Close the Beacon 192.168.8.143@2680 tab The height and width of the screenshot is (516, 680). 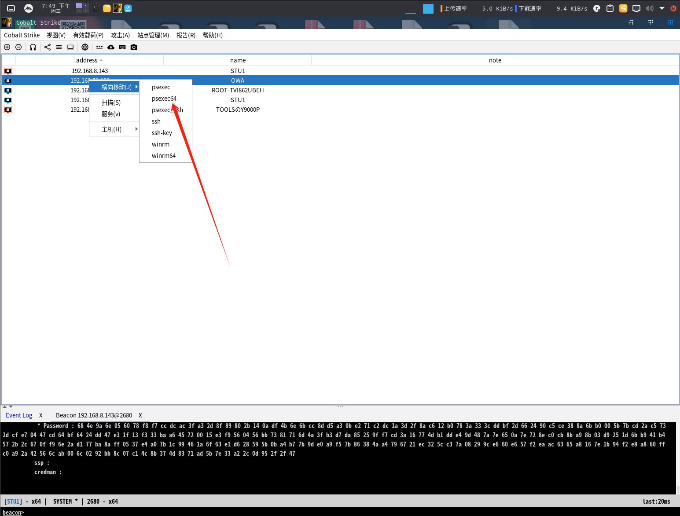click(x=140, y=415)
